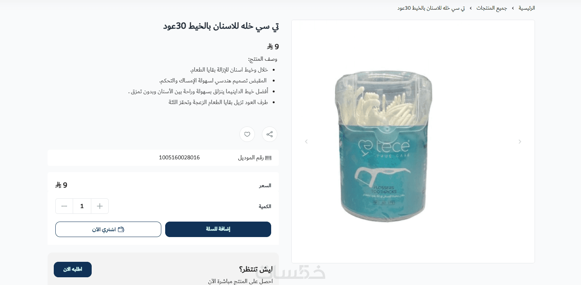Decrease quantity with minus button
Viewport: 581px width, 285px height.
[x=64, y=206]
